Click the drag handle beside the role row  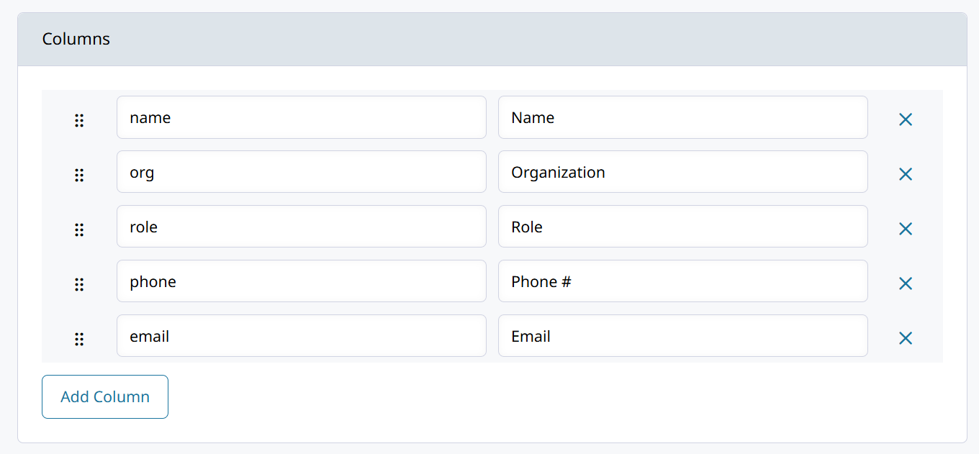tap(79, 230)
